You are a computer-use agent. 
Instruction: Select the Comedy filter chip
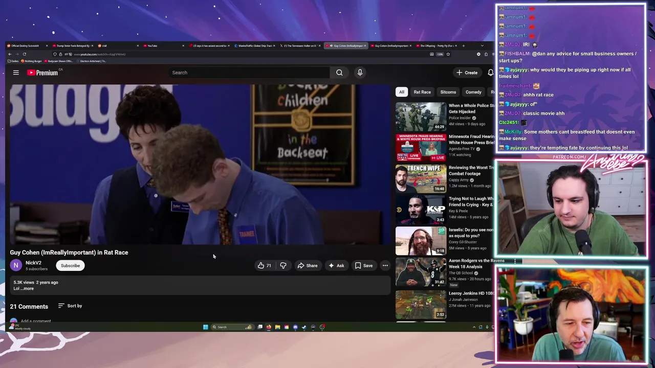(x=473, y=92)
